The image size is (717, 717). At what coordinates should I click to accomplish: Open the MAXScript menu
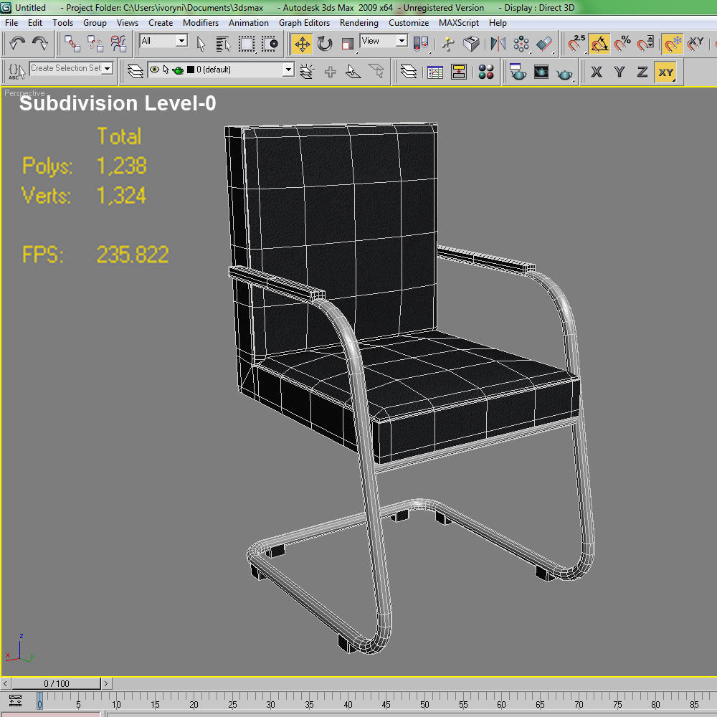459,23
